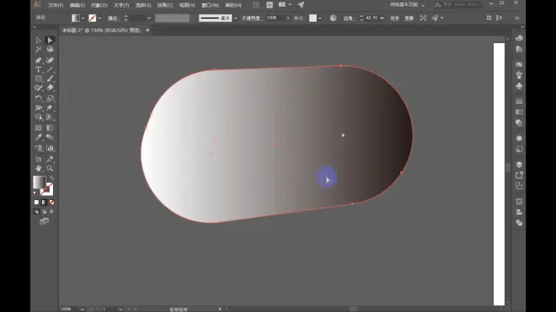Viewport: 556px width, 312px height.
Task: Select the Mesh tool
Action: click(38, 128)
